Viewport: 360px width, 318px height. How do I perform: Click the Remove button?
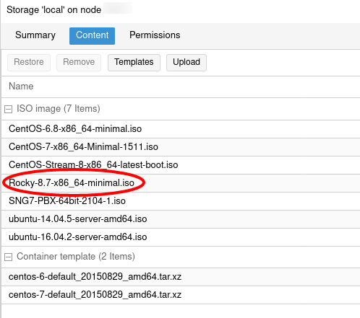pos(79,63)
